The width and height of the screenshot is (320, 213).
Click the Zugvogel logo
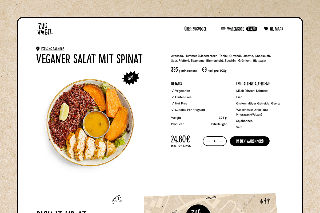[45, 29]
